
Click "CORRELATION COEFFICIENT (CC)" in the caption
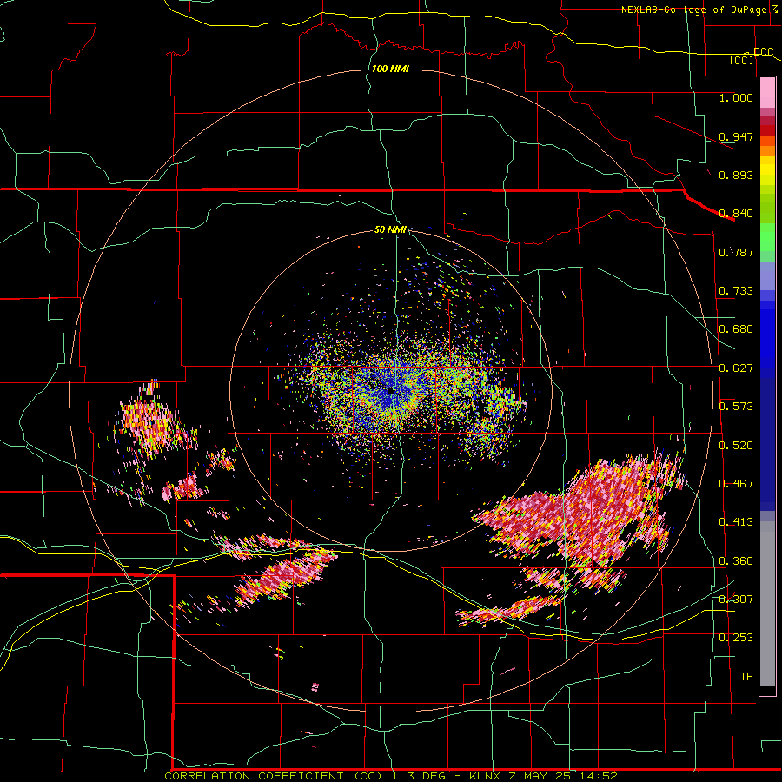pyautogui.click(x=274, y=776)
